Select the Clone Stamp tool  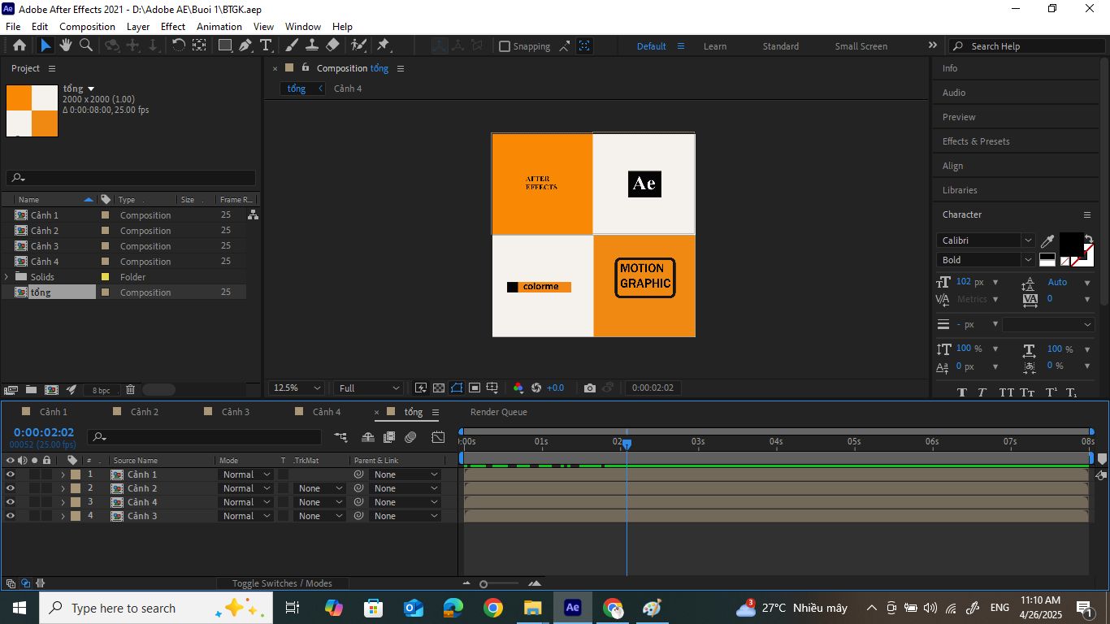coord(311,45)
